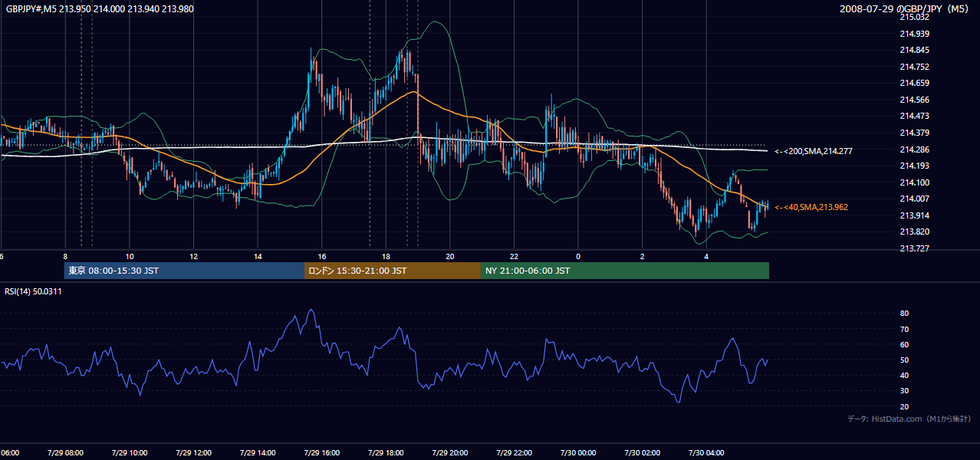The width and height of the screenshot is (980, 460).
Task: Click price axis label 214.007
Action: click(x=915, y=199)
